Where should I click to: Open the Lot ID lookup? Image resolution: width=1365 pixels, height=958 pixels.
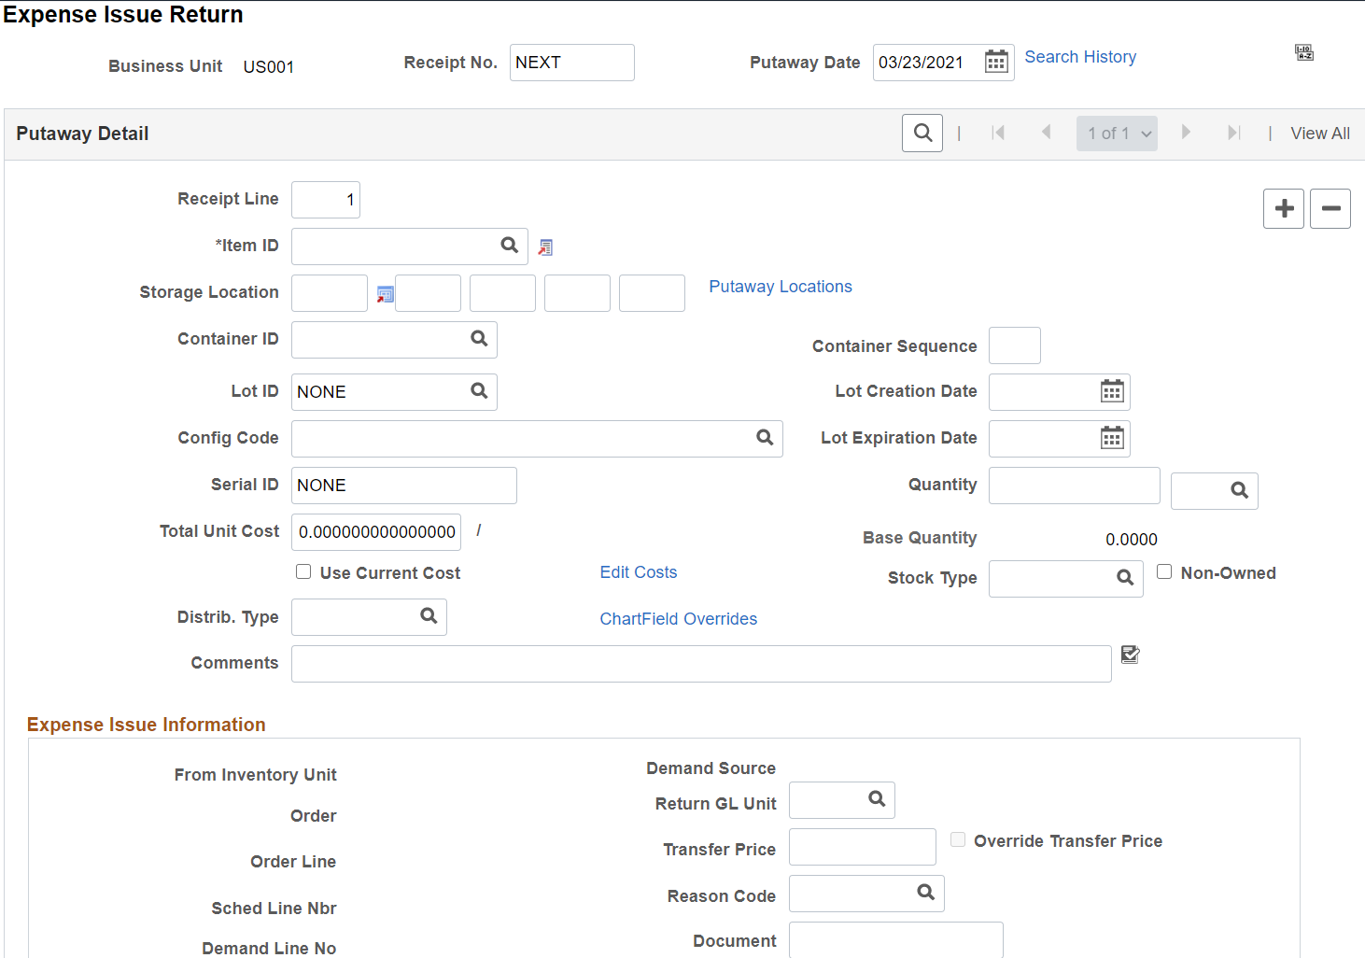(479, 391)
